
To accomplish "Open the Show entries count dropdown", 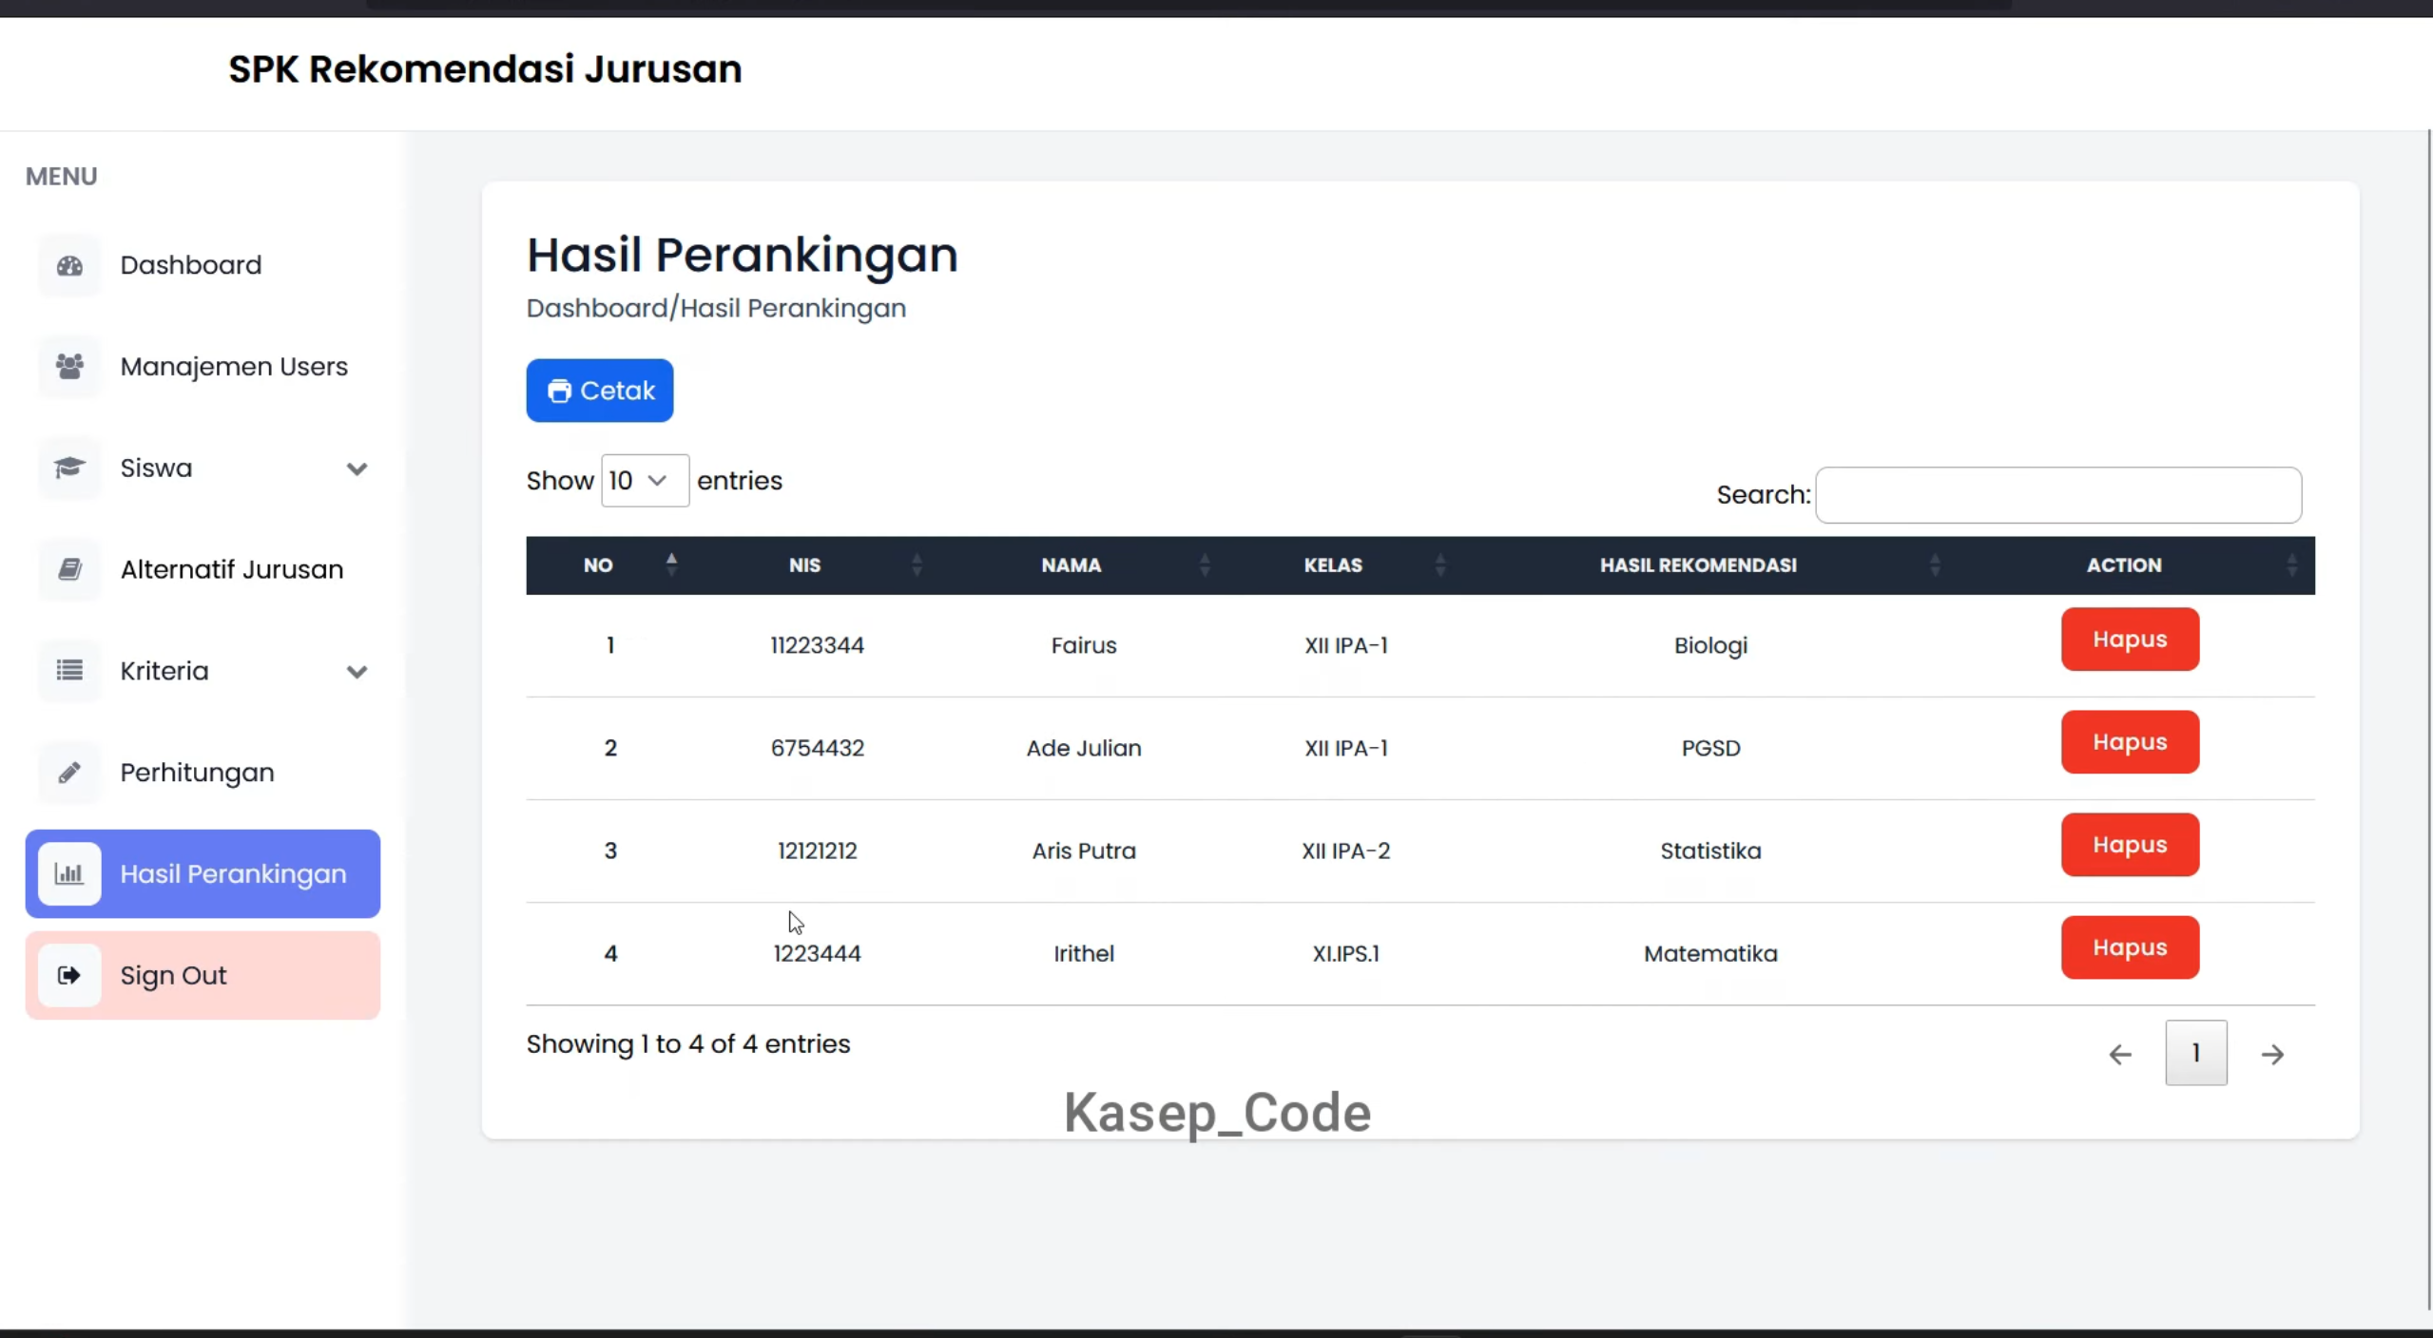I will pos(645,481).
